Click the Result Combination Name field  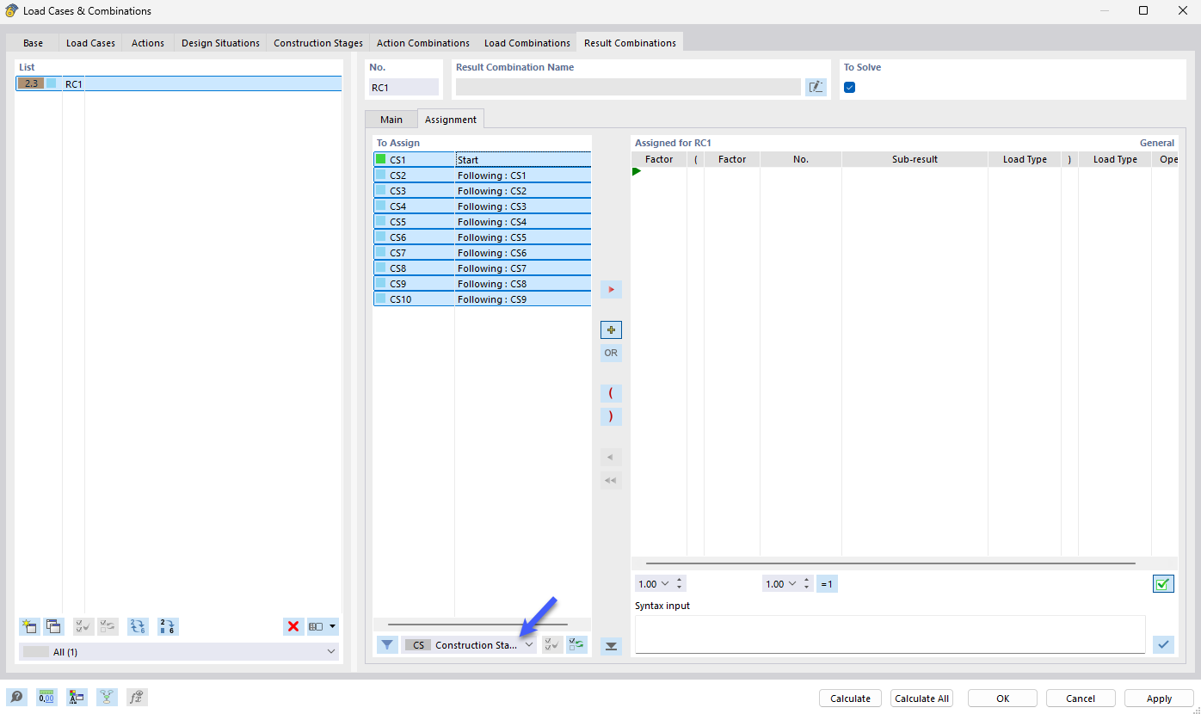click(628, 87)
